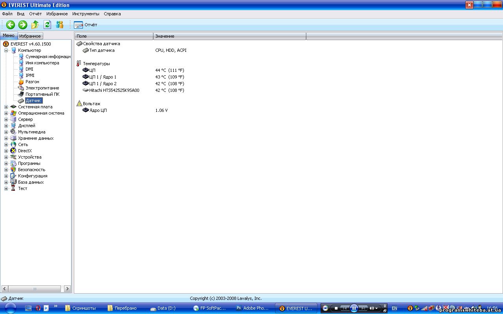The width and height of the screenshot is (503, 314).
Task: Click the База данных icon
Action: click(x=13, y=182)
